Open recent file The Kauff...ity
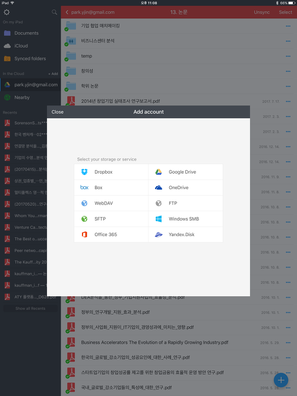 (25, 262)
